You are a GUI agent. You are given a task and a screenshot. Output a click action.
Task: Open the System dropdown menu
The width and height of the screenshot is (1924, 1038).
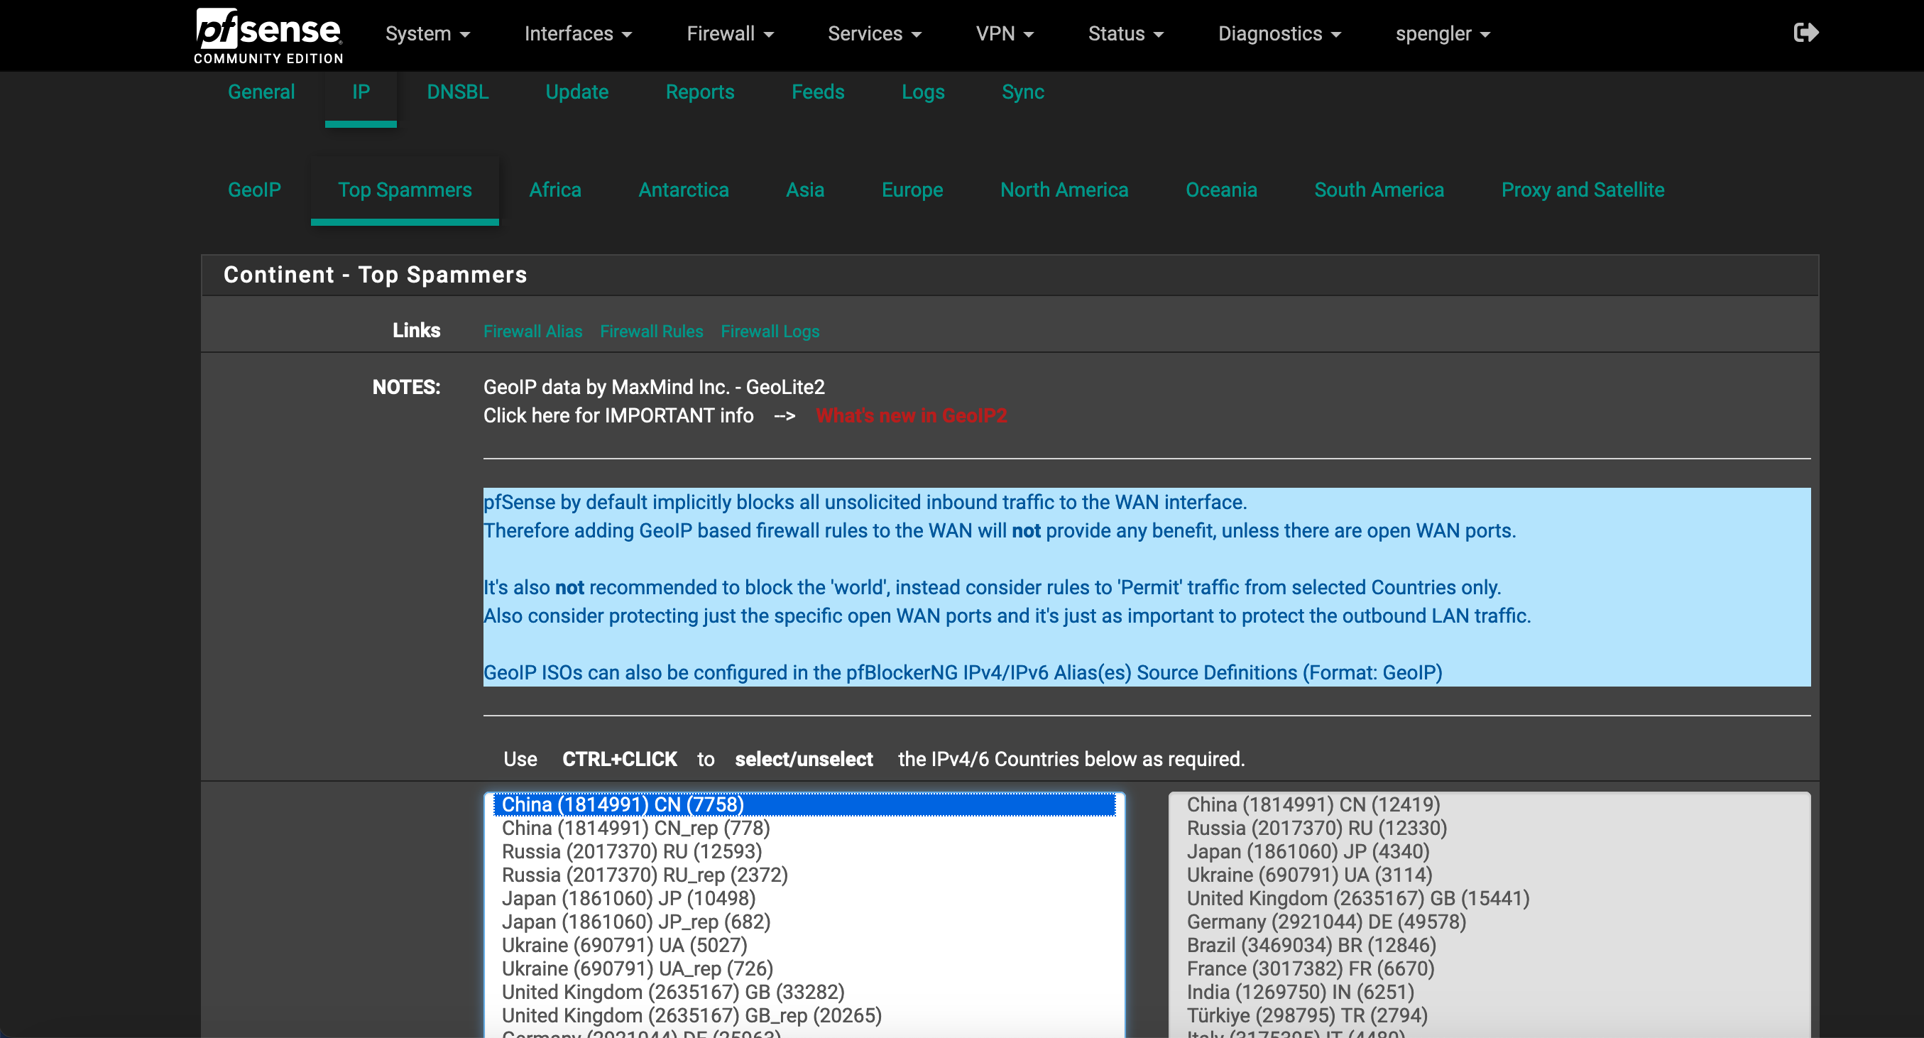click(427, 34)
